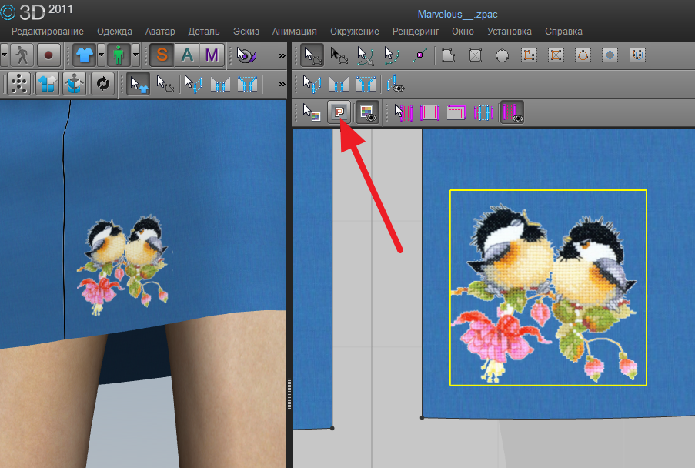Choose the polygon pattern drawing tool

click(x=449, y=55)
